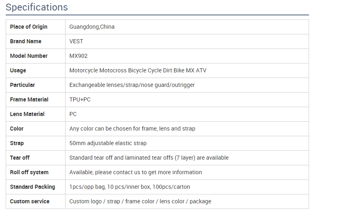
Task: Select the MX902 model value
Action: click(x=78, y=56)
